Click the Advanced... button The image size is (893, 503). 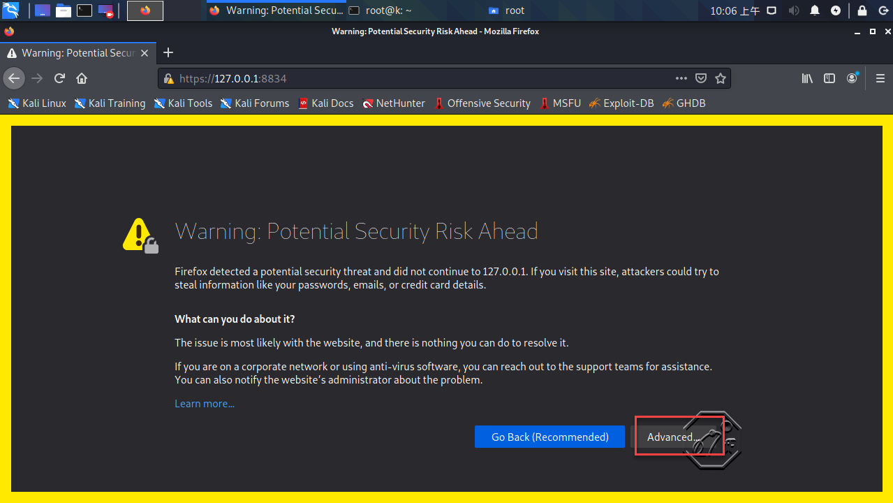[x=673, y=437]
